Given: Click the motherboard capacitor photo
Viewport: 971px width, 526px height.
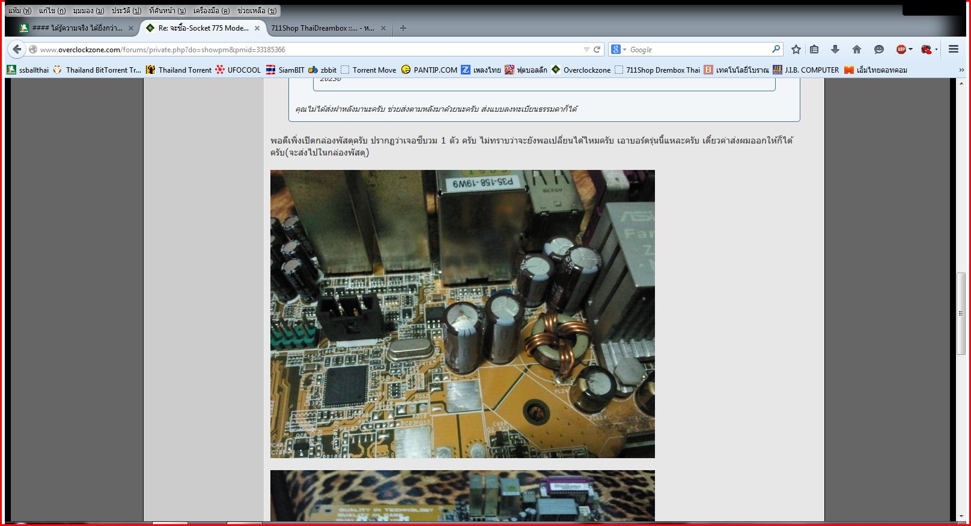Looking at the screenshot, I should pyautogui.click(x=463, y=314).
